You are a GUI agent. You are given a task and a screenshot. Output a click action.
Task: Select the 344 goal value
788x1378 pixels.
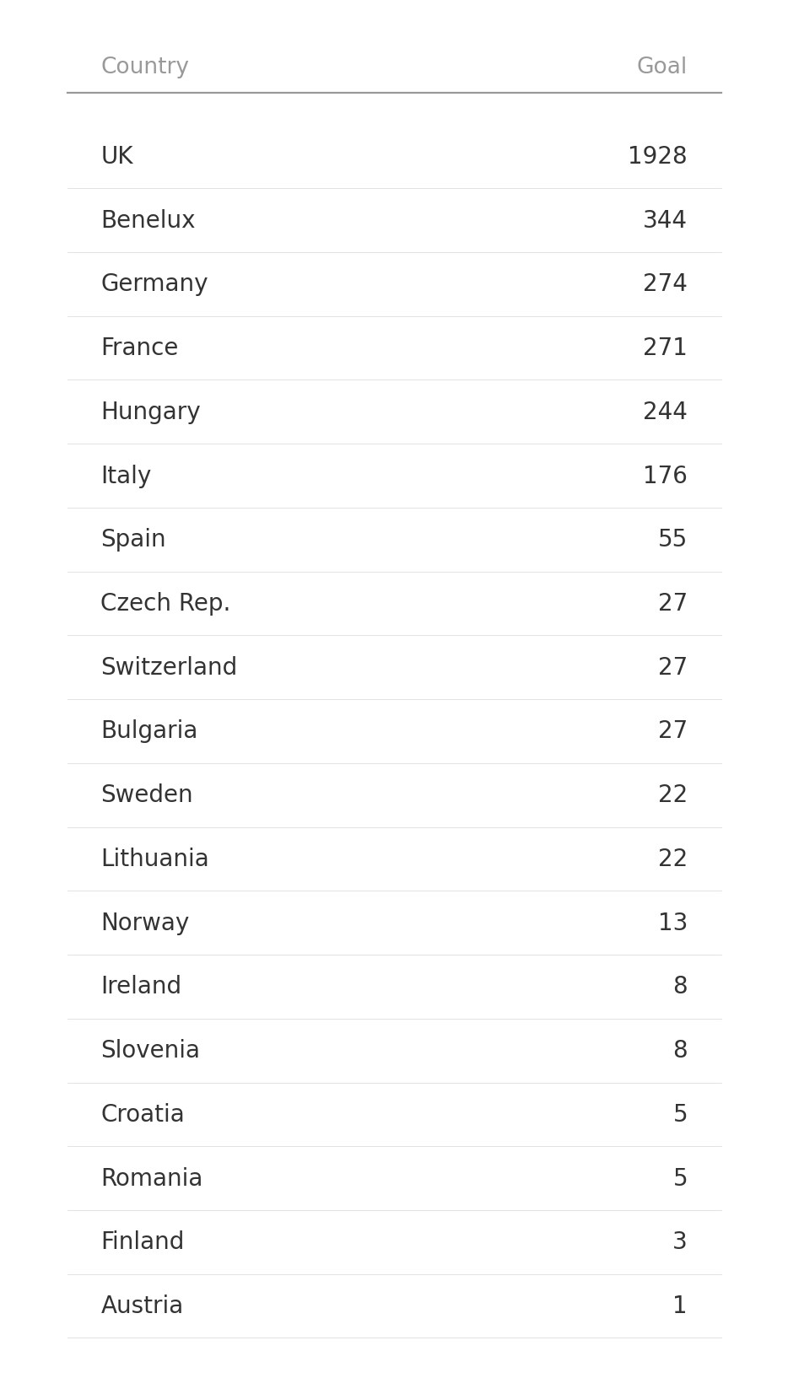coord(665,221)
